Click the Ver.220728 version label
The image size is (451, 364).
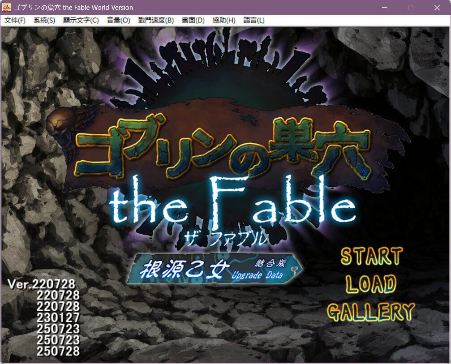42,284
